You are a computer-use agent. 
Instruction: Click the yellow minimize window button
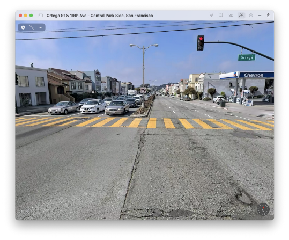click(26, 16)
